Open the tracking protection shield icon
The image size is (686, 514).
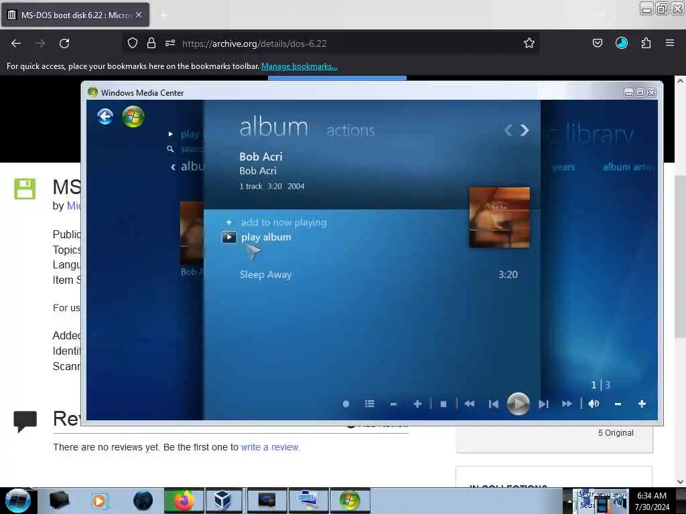pyautogui.click(x=133, y=43)
